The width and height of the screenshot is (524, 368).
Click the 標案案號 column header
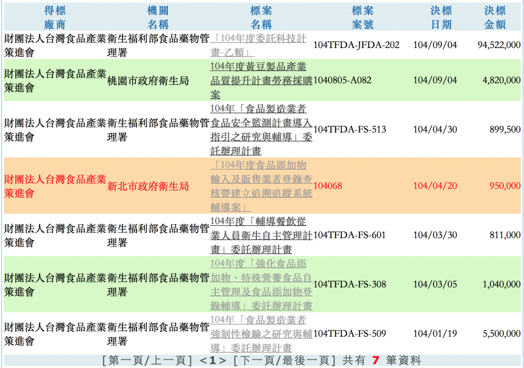(363, 17)
